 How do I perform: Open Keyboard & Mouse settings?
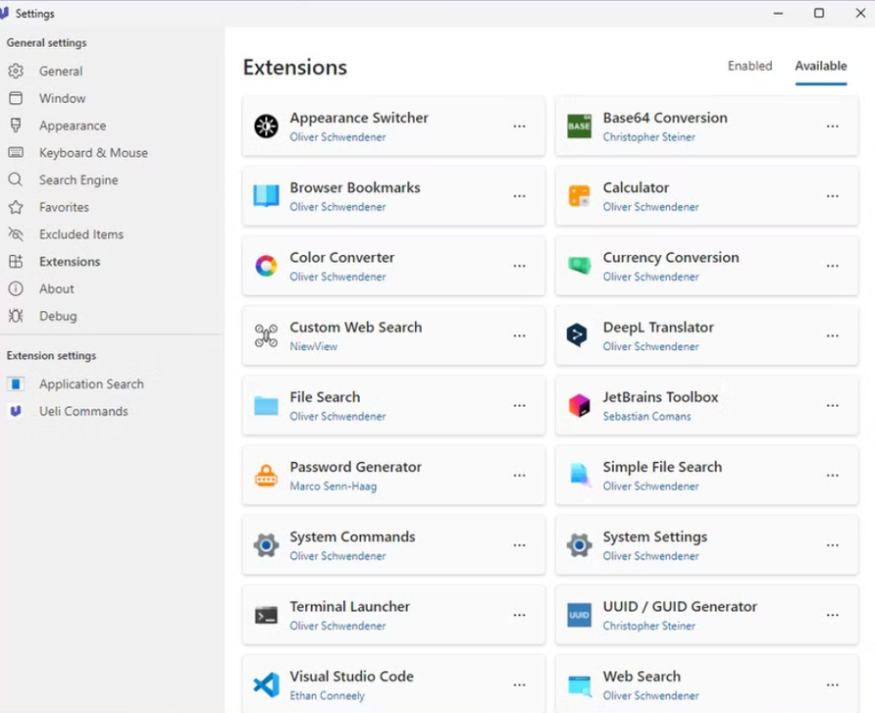click(93, 153)
